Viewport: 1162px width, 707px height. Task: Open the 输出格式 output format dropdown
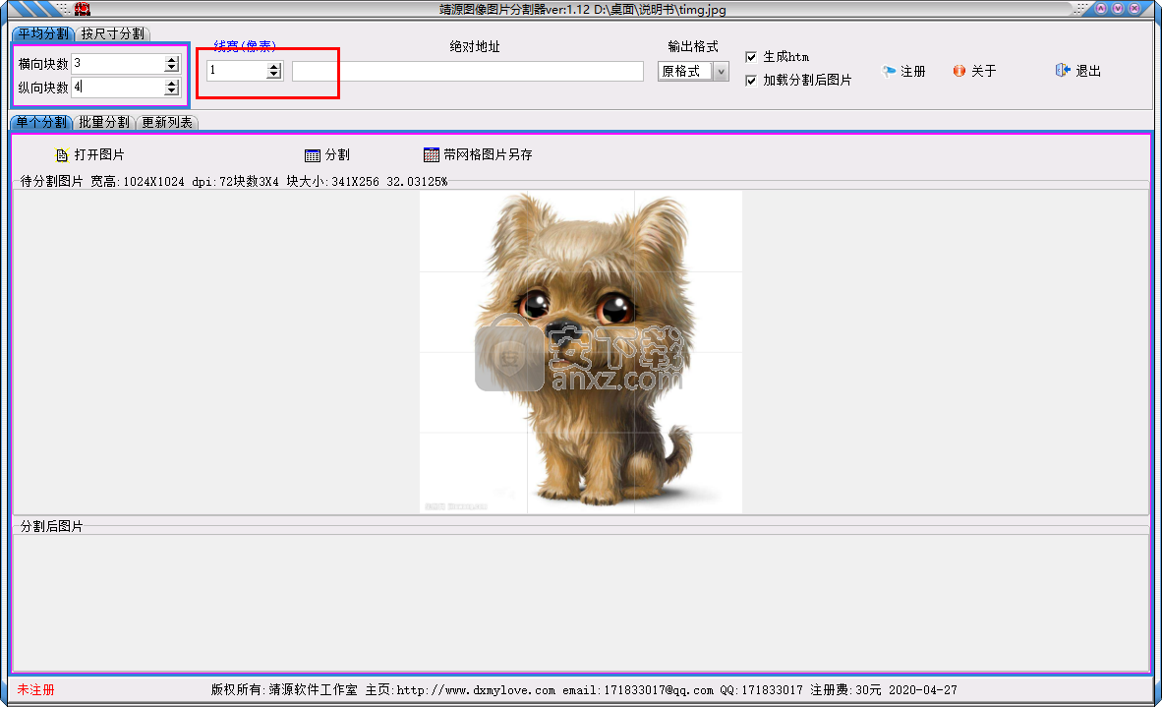point(721,71)
